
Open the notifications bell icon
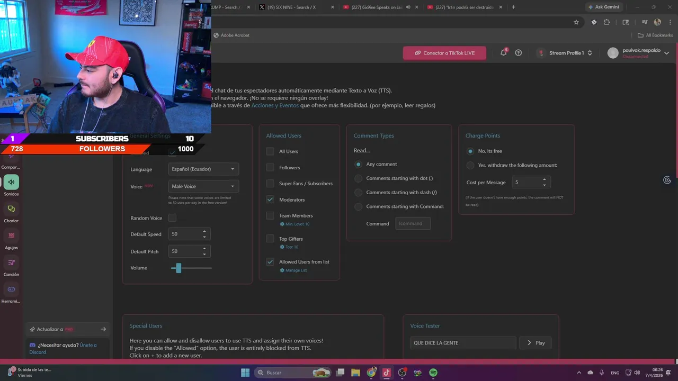[x=503, y=53]
